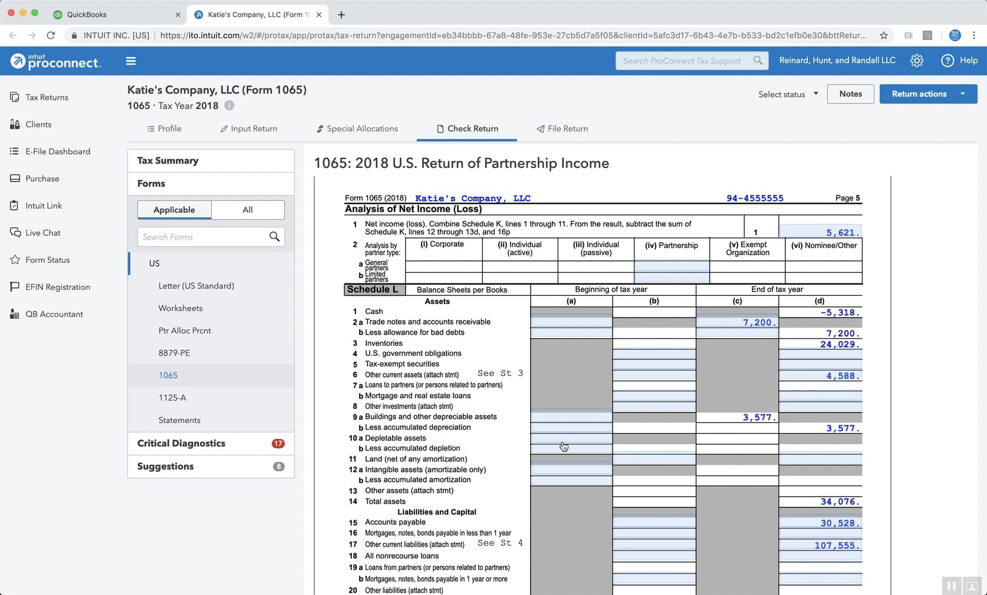Click the Notes button
Image resolution: width=987 pixels, height=595 pixels.
pos(850,94)
